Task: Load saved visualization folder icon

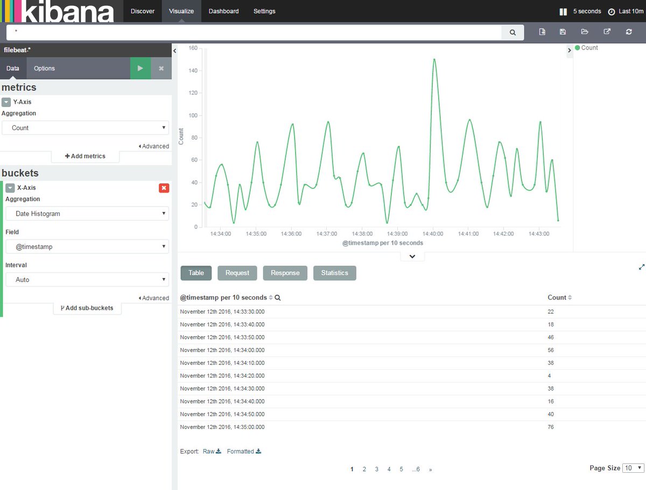Action: 585,32
